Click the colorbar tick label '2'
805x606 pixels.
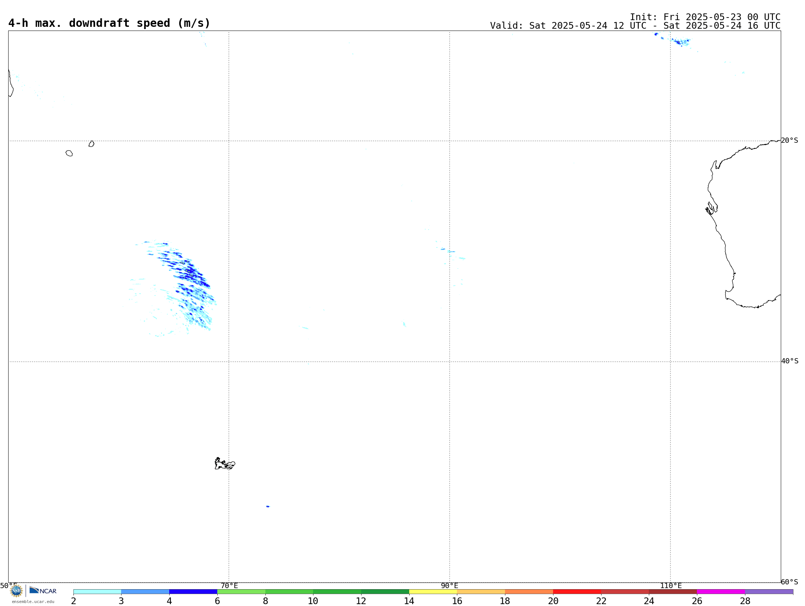pos(73,601)
